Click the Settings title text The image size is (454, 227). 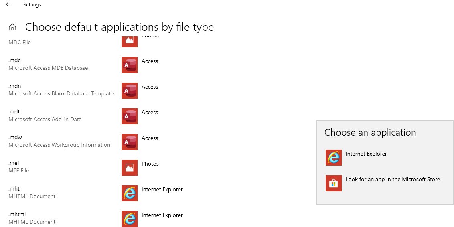coord(32,5)
